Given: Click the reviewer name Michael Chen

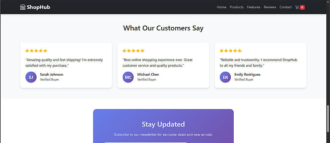Looking at the screenshot, I should pos(148,74).
